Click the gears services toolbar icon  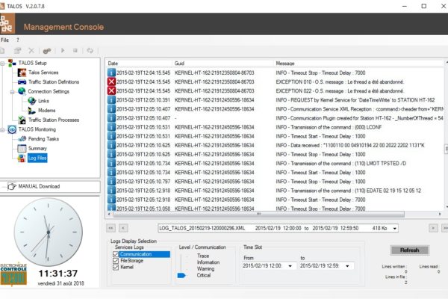pos(47,51)
